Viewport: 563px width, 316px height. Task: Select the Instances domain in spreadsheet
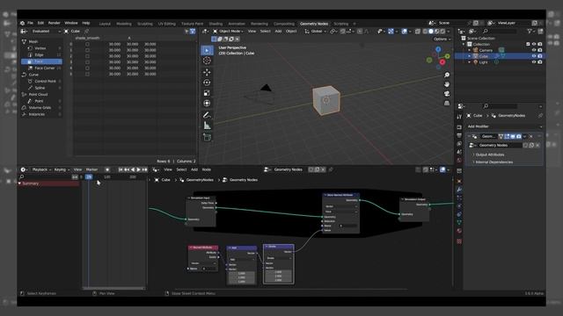tap(37, 114)
